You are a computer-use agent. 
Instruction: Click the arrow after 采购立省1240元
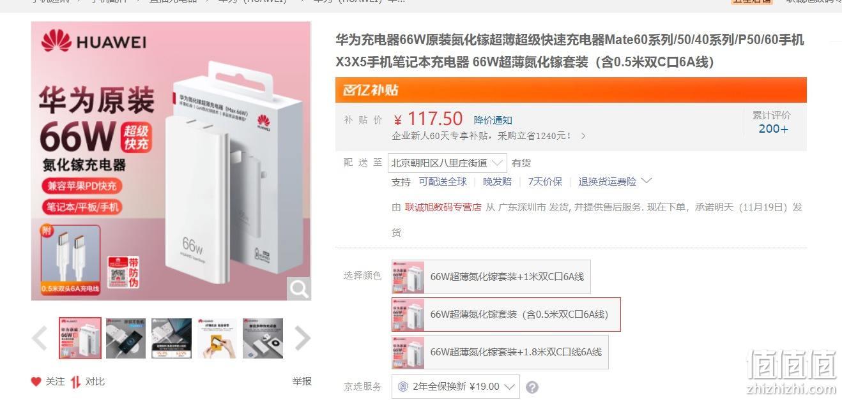[x=583, y=136]
